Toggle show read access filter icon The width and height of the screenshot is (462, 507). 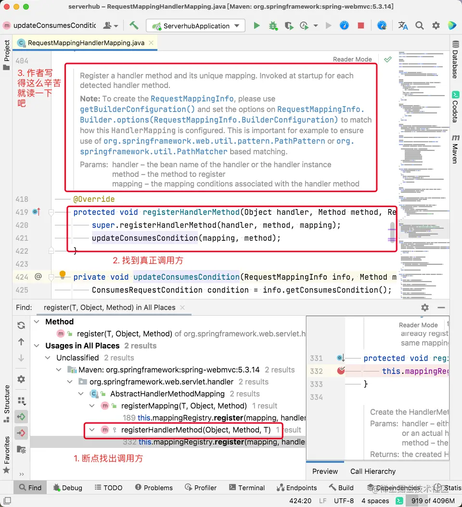click(21, 417)
